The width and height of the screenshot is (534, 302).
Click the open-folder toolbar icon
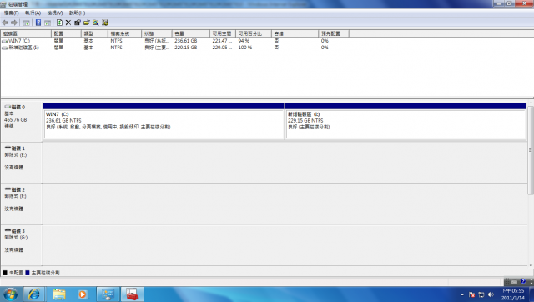click(x=87, y=23)
